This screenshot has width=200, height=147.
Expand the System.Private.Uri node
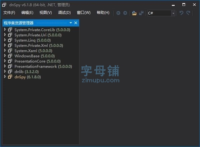pyautogui.click(x=5, y=35)
